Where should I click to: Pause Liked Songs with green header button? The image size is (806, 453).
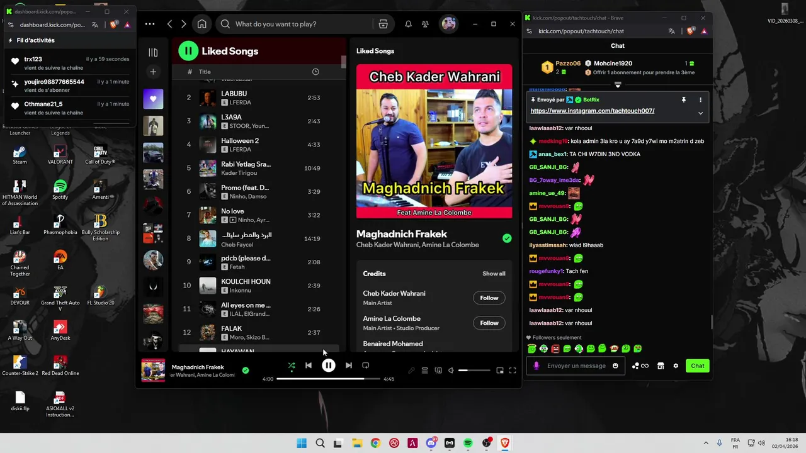(188, 51)
